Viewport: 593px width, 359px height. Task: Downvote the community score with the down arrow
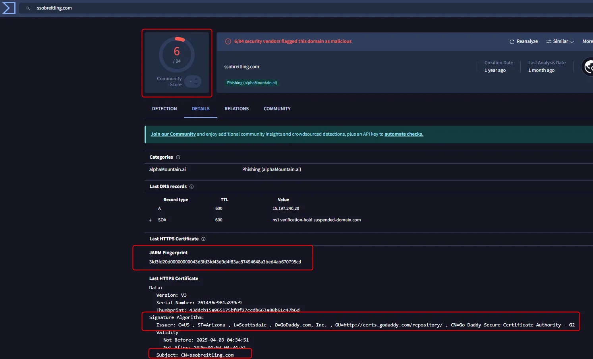196,84
